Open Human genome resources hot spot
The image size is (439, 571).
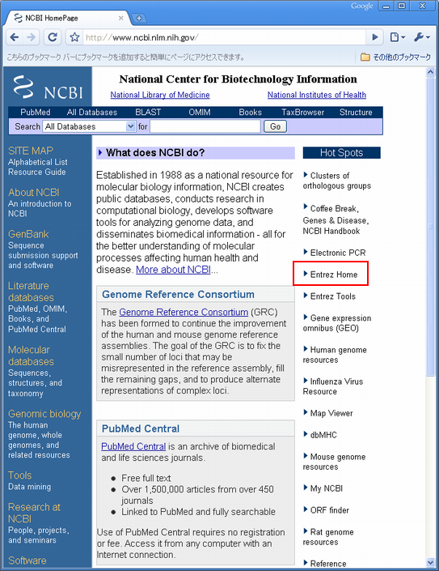[335, 355]
